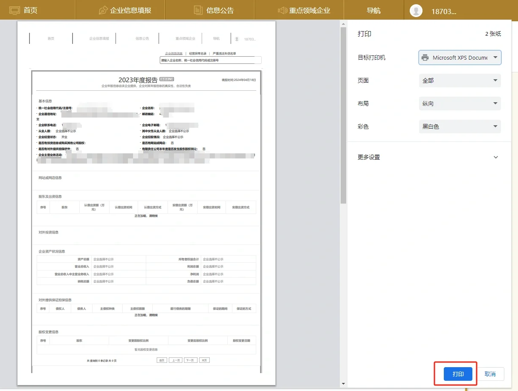The width and height of the screenshot is (518, 391).
Task: Click the print preview page thumbnail
Action: click(146, 203)
